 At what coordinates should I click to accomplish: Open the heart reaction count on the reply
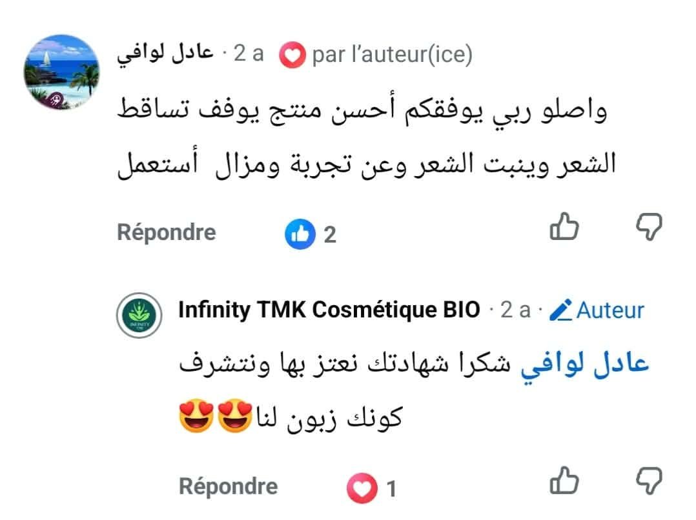pos(372,488)
